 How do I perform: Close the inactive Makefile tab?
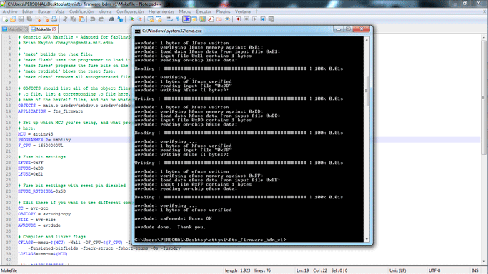coord(25,29)
